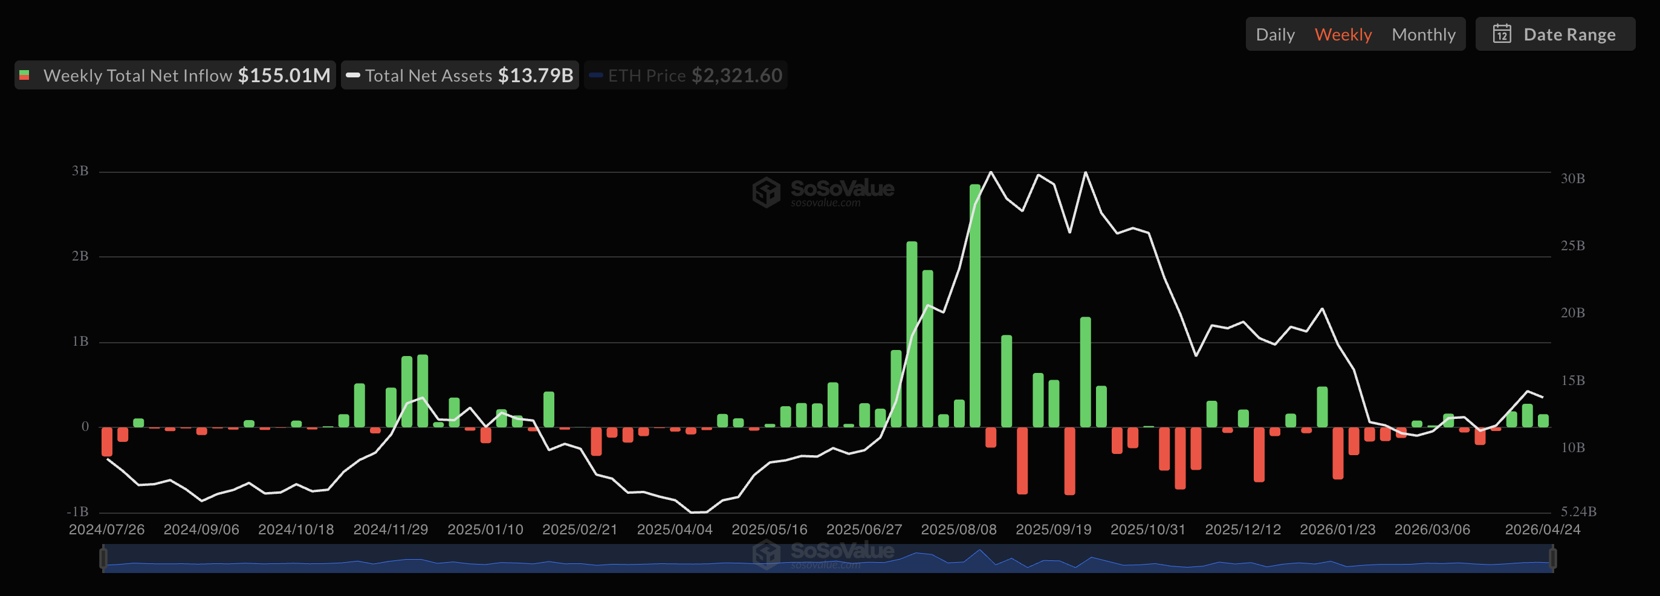Click the left handle of range slider
This screenshot has height=596, width=1660.
click(x=103, y=558)
